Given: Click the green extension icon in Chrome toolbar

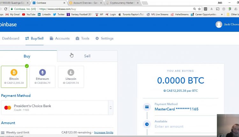Looking at the screenshot, I should pyautogui.click(x=230, y=9).
